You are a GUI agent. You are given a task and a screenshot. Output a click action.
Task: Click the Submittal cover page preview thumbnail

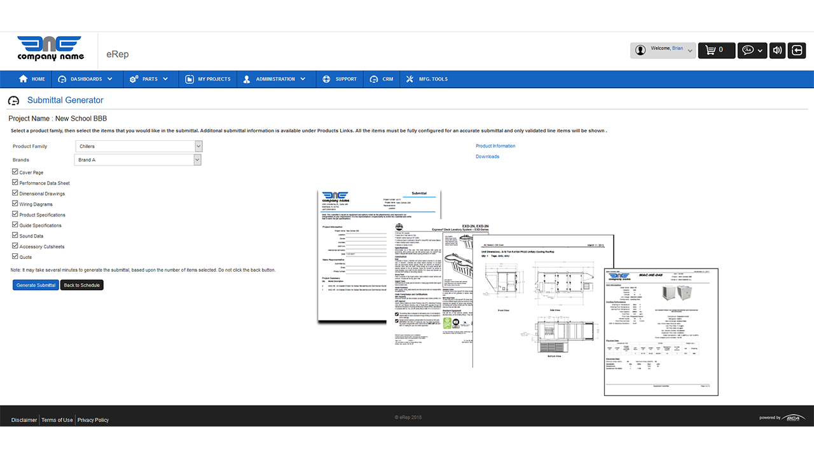(379, 255)
